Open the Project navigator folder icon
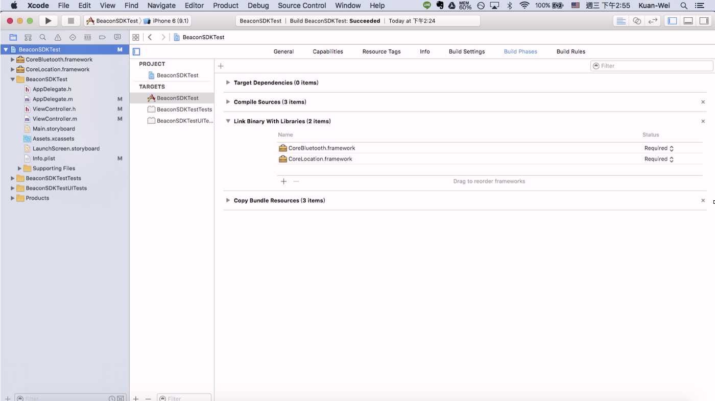715x401 pixels. pos(13,37)
